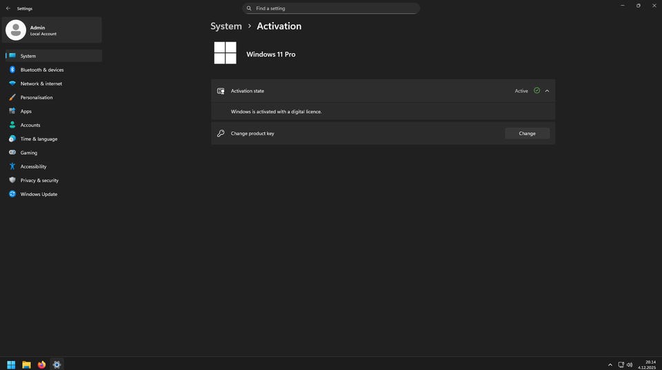Click the Find a setting search box
Image resolution: width=662 pixels, height=370 pixels.
point(331,8)
